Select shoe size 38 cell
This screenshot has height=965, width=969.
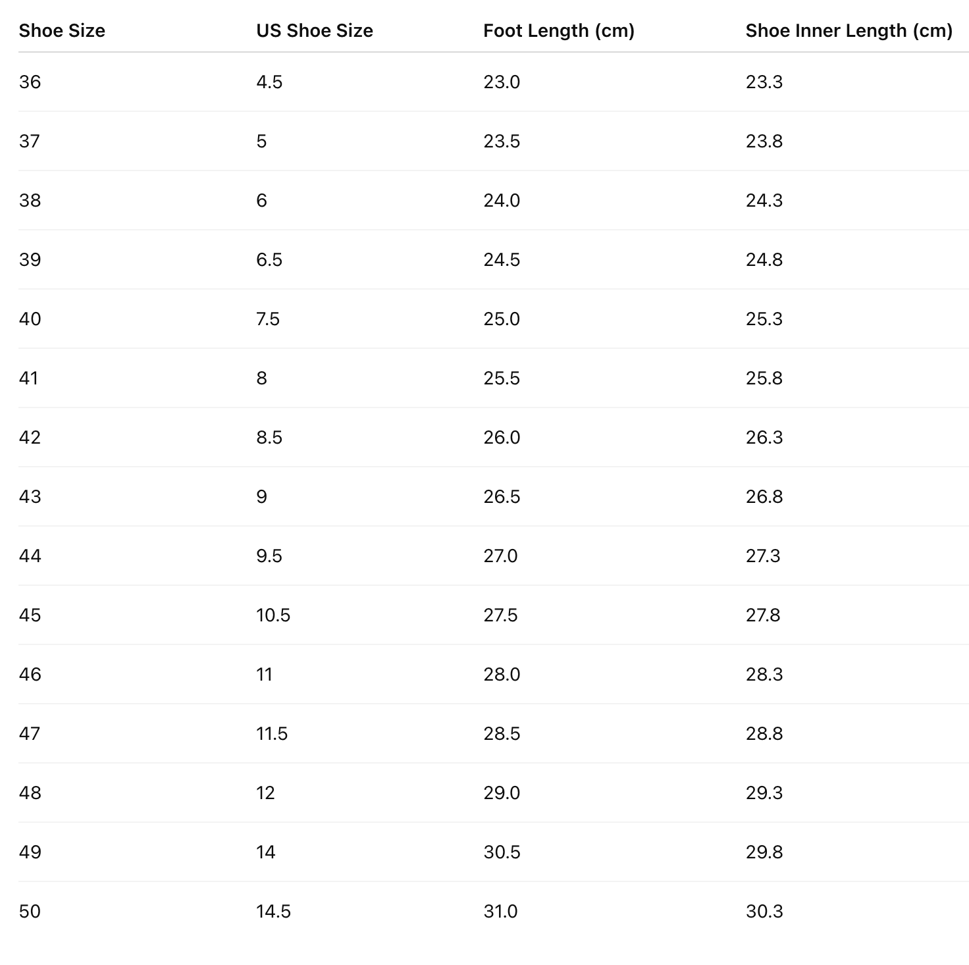[x=30, y=201]
